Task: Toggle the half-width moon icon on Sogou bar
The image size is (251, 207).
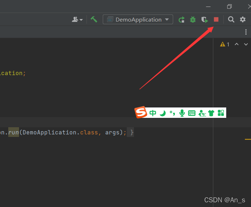Action: (163, 113)
